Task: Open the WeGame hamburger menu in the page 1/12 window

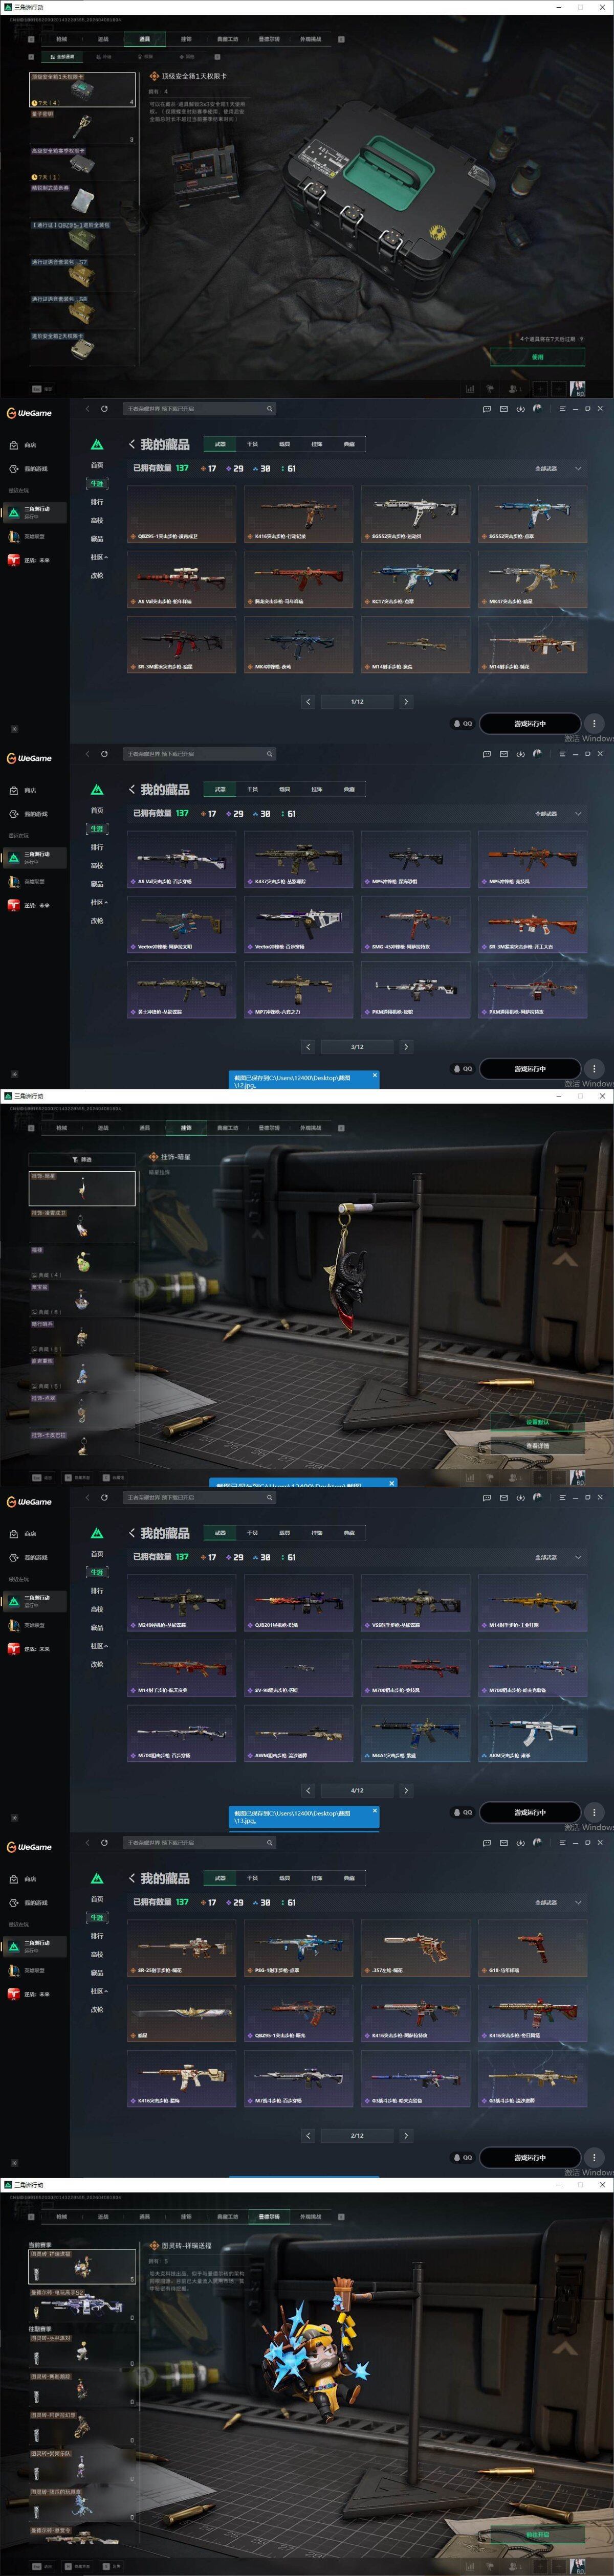Action: pyautogui.click(x=563, y=408)
